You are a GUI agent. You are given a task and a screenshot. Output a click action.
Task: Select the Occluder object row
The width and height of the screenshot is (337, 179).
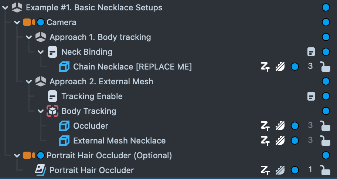91,126
